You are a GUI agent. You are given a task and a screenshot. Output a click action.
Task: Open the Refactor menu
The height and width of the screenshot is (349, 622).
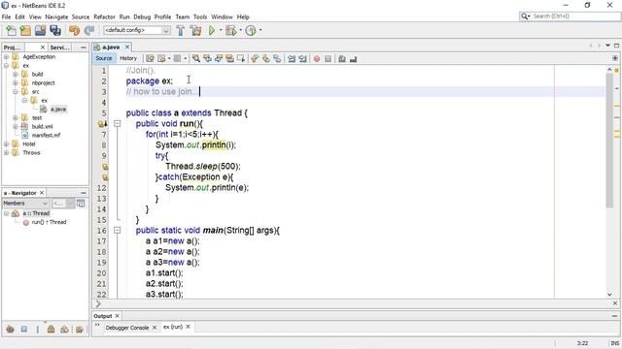tap(104, 17)
